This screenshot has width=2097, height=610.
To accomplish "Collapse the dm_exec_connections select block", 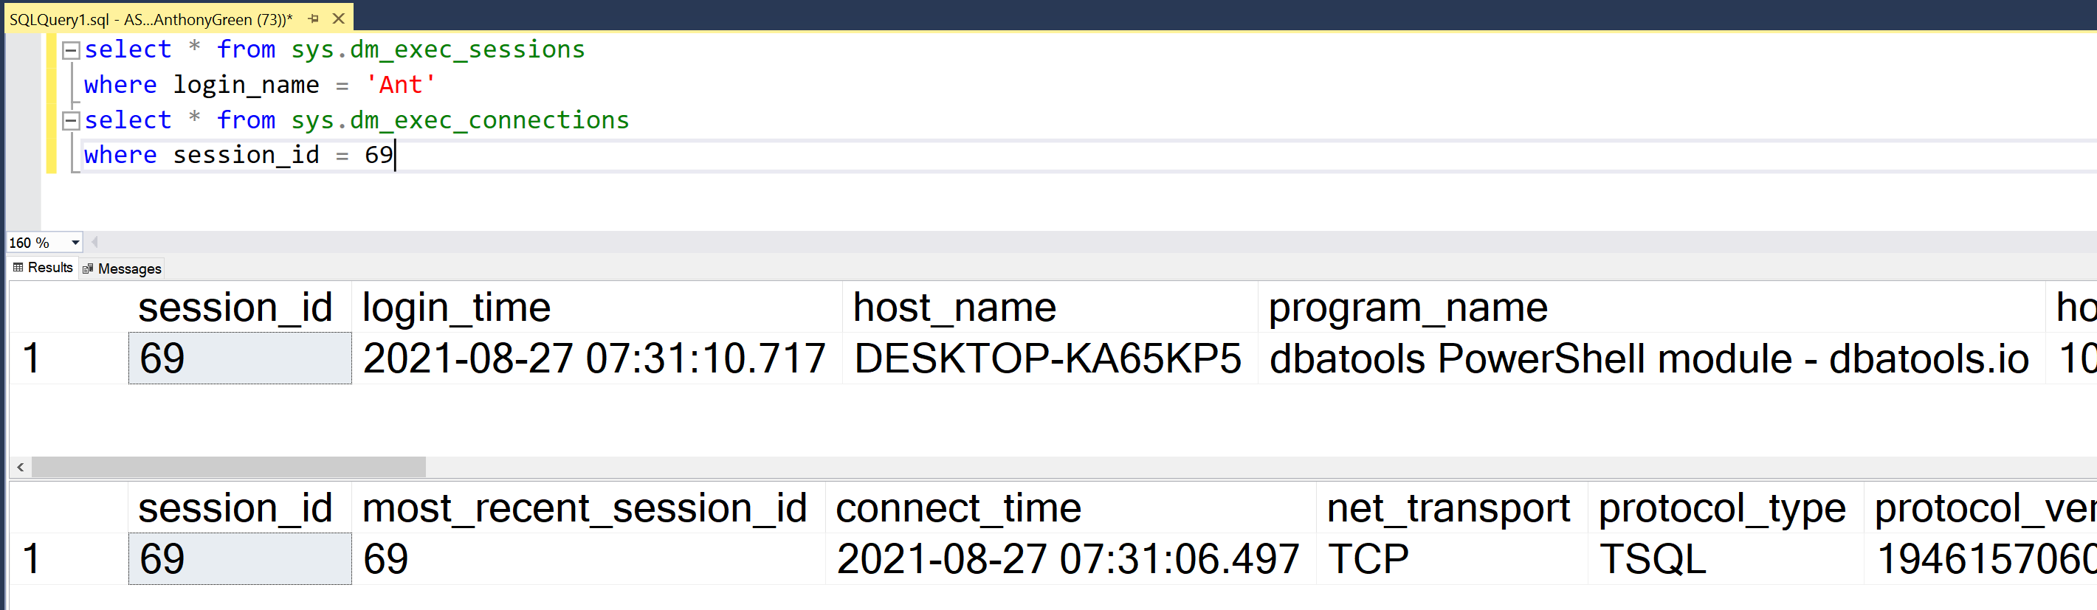I will click(72, 121).
